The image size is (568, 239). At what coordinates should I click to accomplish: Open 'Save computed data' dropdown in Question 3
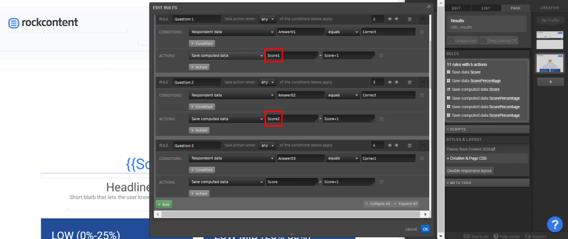pos(227,182)
